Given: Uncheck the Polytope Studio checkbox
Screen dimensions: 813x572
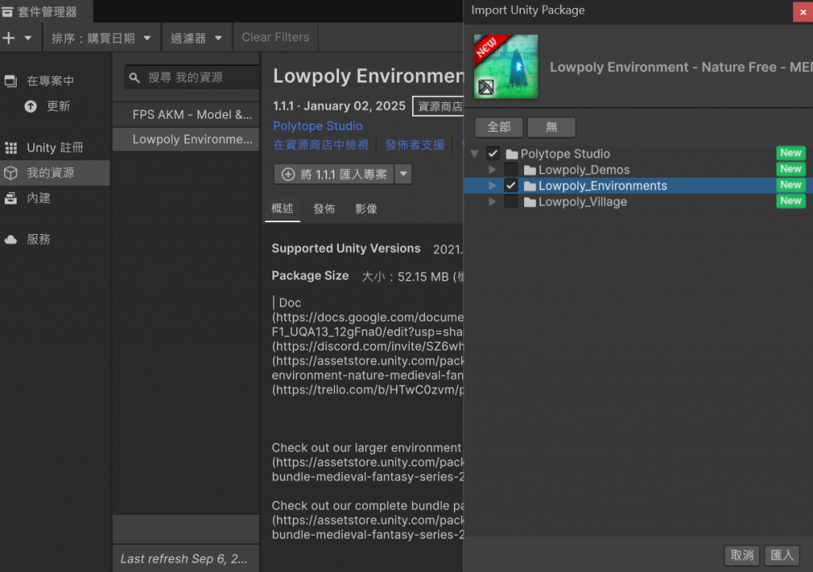Looking at the screenshot, I should pos(493,154).
